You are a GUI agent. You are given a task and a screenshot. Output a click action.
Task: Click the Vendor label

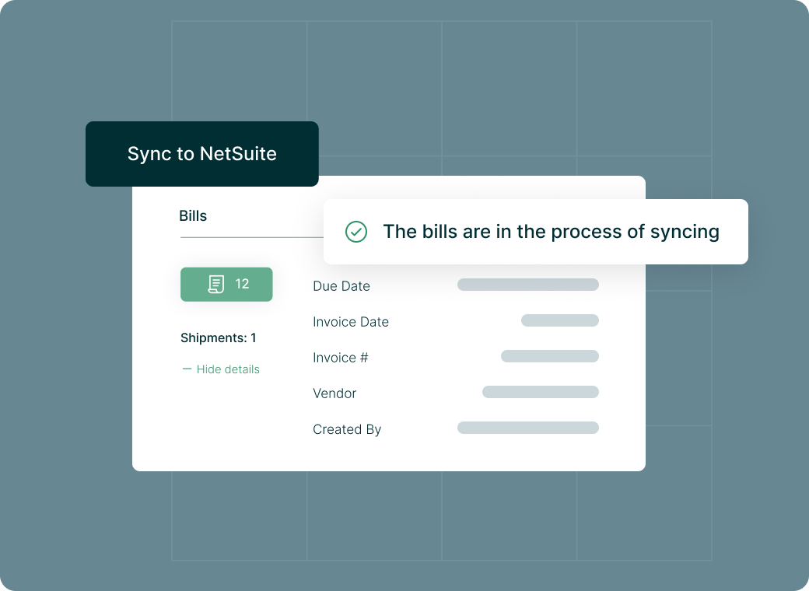(334, 393)
